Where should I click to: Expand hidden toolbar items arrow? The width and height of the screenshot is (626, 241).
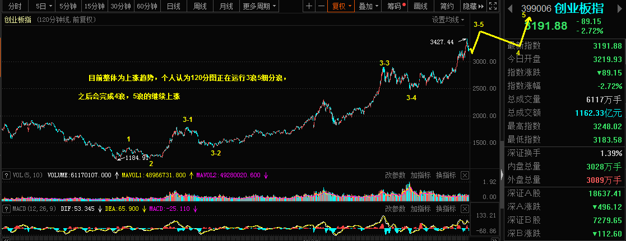[481, 6]
